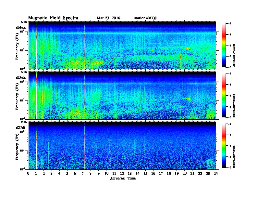The width and height of the screenshot is (257, 199).
Task: Click the dZ/dt panel label
Action: pyautogui.click(x=21, y=127)
